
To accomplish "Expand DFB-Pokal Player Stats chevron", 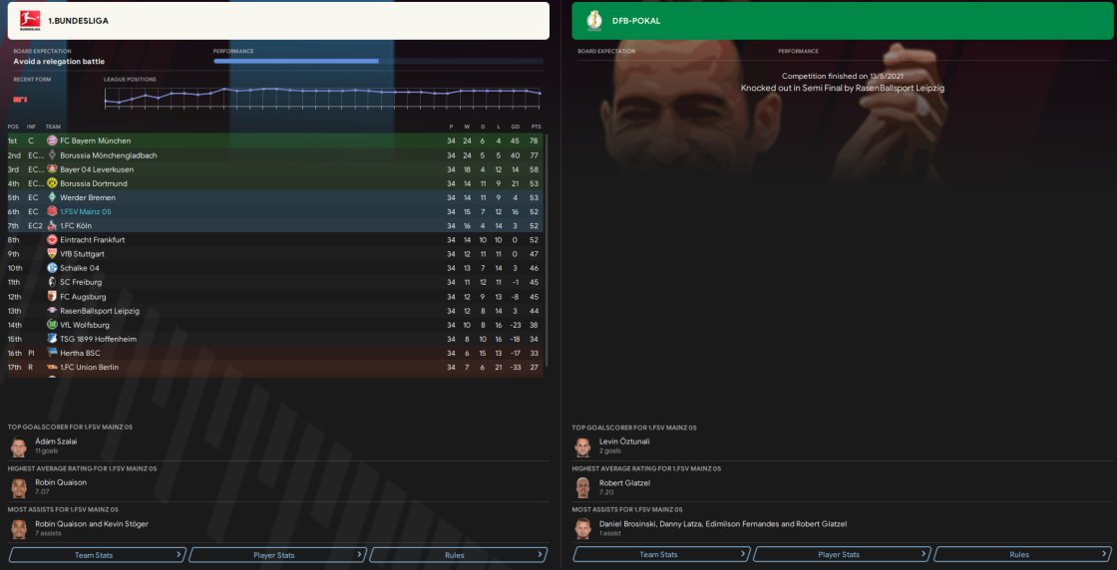I will [x=925, y=554].
